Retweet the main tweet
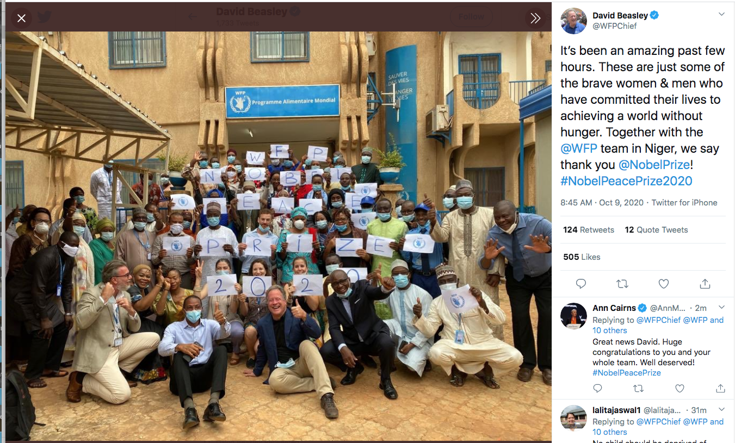This screenshot has height=443, width=735. [622, 284]
